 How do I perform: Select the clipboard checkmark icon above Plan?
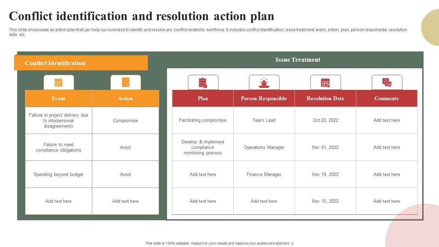pos(203,83)
